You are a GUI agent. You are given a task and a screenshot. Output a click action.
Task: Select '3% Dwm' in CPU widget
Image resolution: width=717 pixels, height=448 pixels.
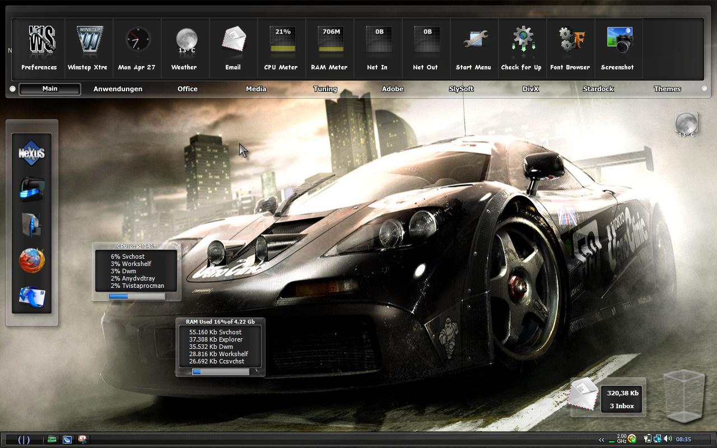coord(123,271)
